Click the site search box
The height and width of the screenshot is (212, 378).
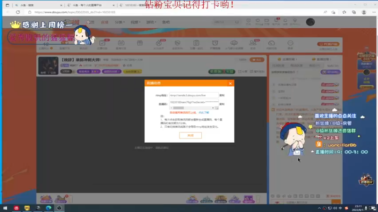[x=223, y=22]
